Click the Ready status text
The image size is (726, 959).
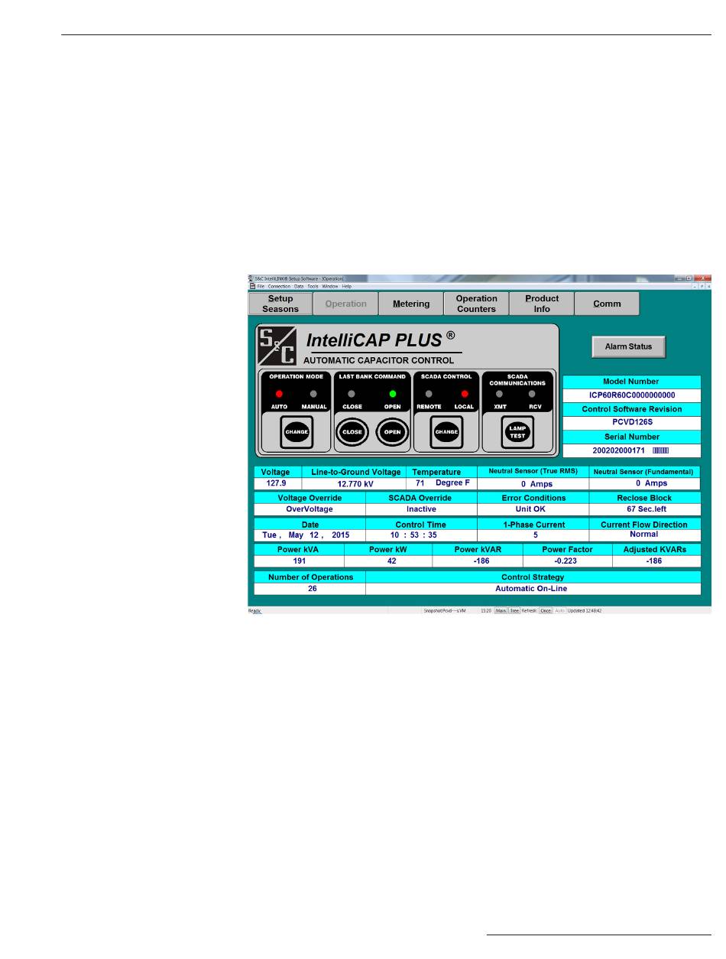tap(254, 611)
